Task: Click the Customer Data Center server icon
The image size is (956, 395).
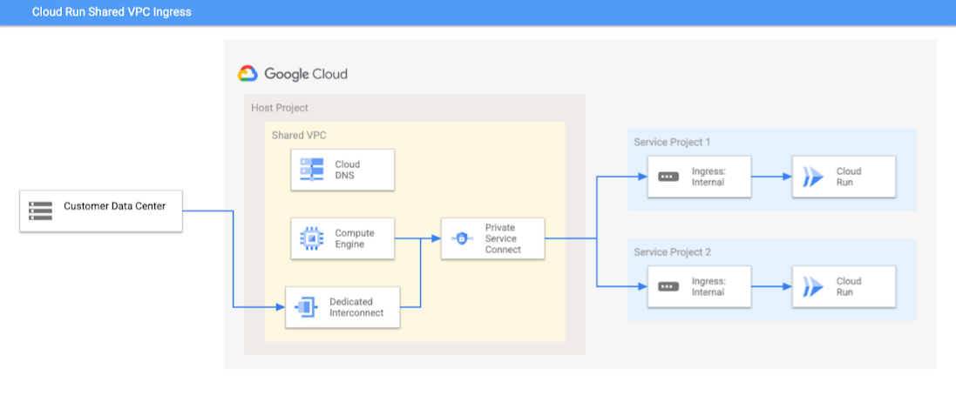Action: [40, 211]
